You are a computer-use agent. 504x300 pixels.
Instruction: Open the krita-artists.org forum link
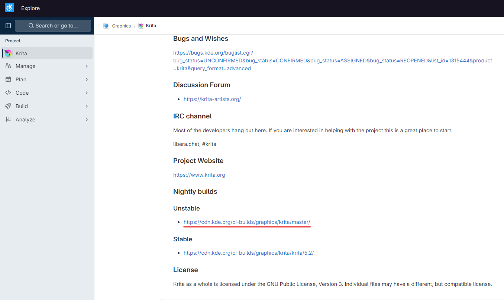(x=212, y=99)
